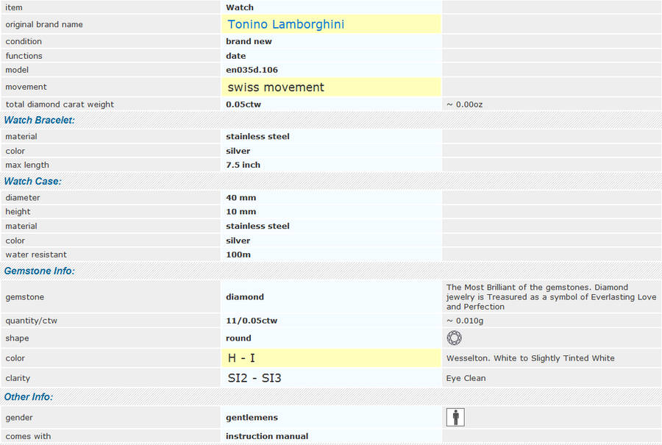
Task: Click the Gemstone Info section heading
Action: (x=39, y=271)
